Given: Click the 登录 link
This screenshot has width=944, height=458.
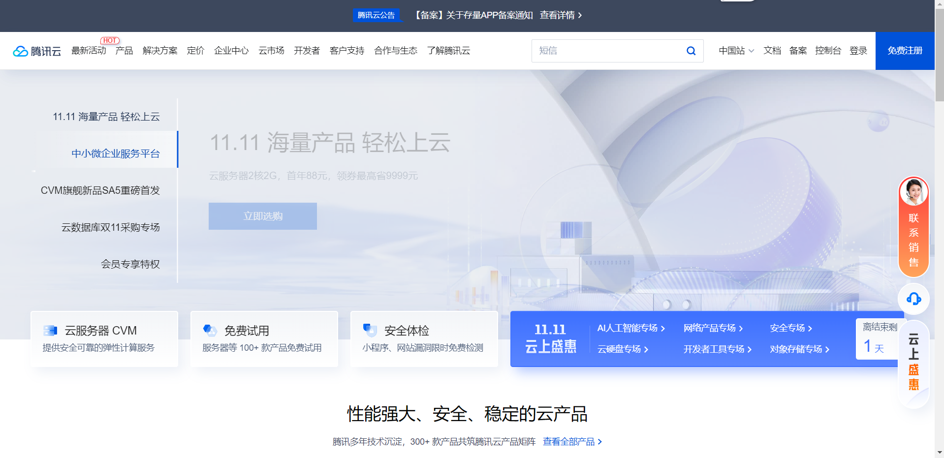Looking at the screenshot, I should coord(858,51).
